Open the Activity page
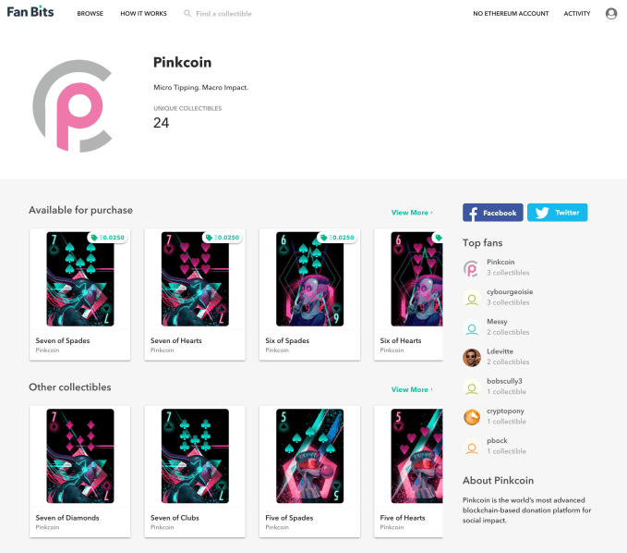 click(x=577, y=14)
